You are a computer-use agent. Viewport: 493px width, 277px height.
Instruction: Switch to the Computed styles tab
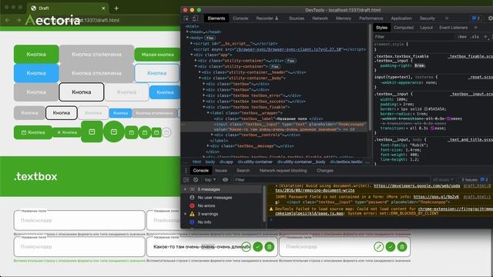pos(404,28)
